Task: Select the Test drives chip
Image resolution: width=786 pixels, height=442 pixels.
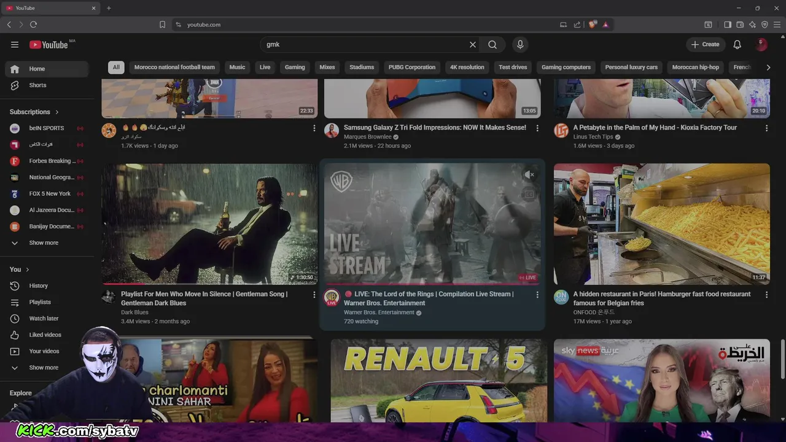Action: [513, 68]
